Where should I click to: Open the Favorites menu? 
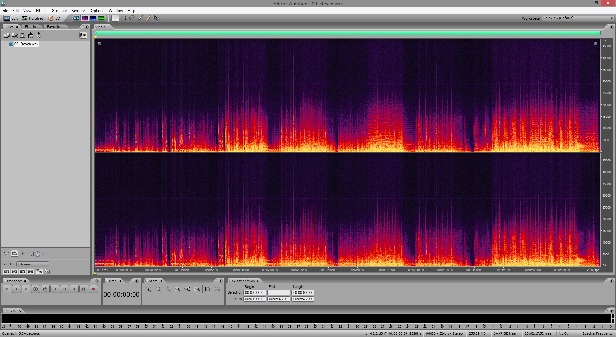(79, 11)
